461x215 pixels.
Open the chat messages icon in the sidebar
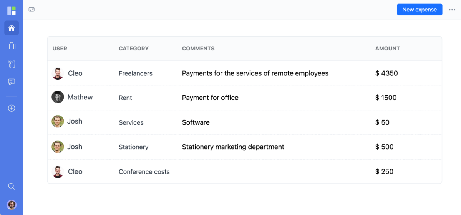12,82
